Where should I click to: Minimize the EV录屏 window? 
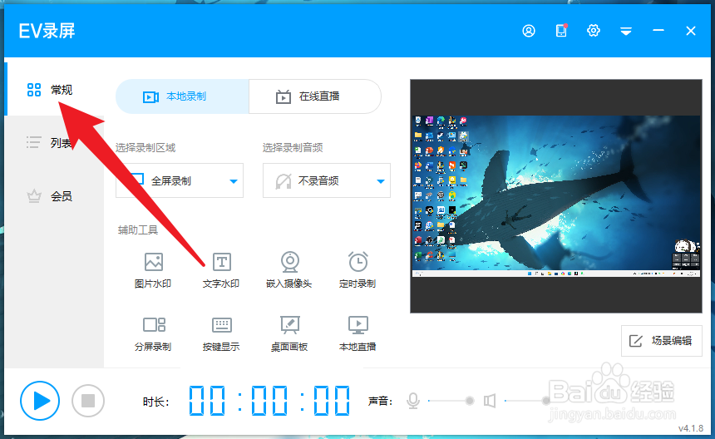658,31
